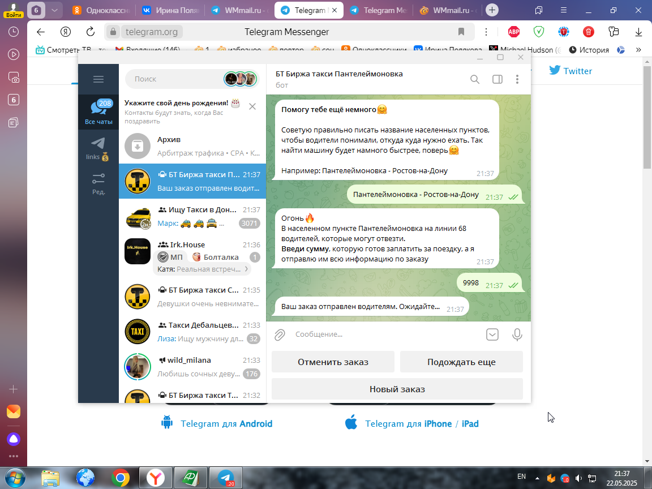Click the Отменить заказ button
Screen dimensions: 652x489
point(333,362)
